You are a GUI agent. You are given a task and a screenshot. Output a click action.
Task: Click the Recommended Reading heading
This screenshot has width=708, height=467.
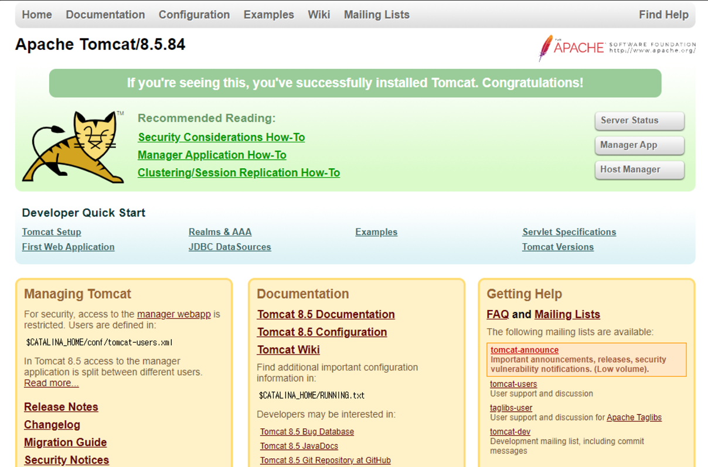point(206,118)
